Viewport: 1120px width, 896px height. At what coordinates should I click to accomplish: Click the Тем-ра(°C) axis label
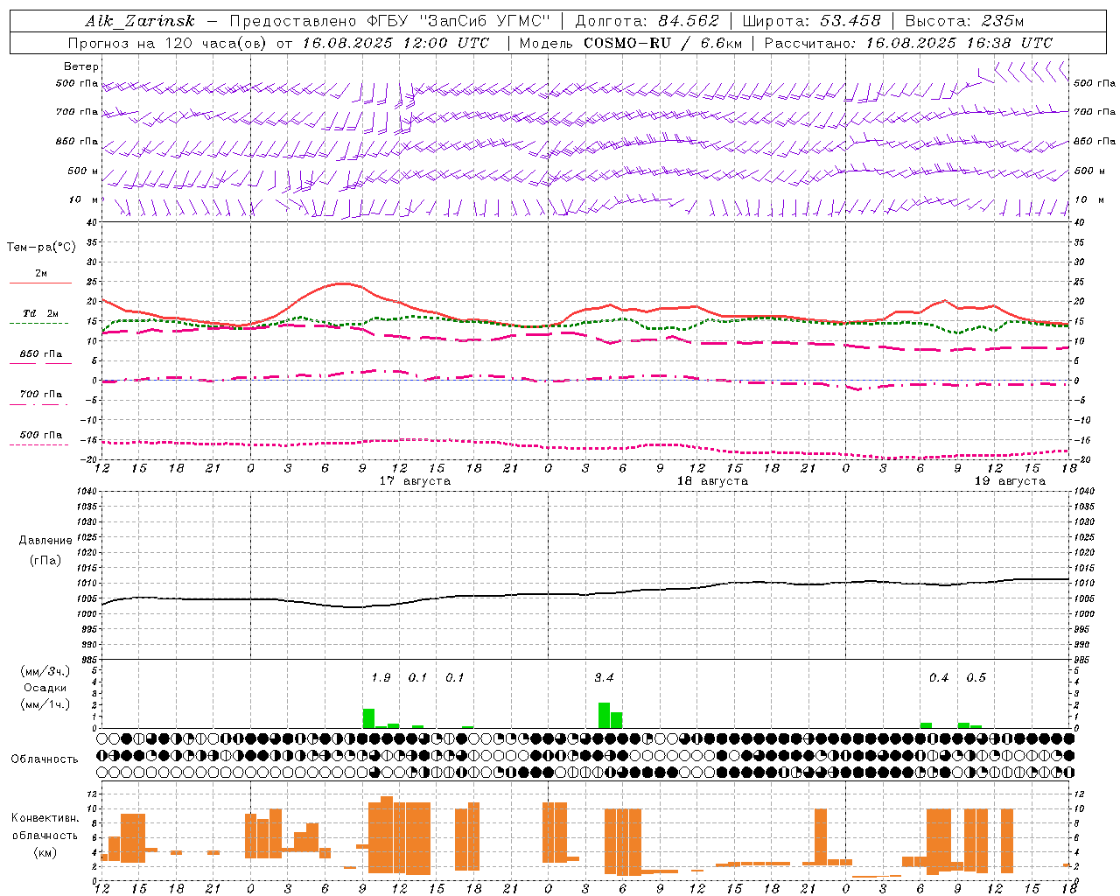[x=41, y=247]
